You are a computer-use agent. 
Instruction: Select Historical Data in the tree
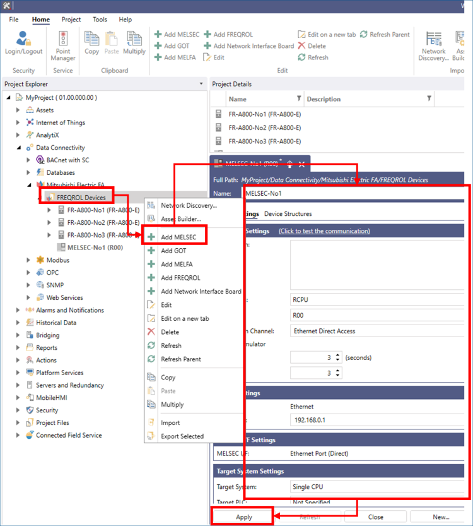tap(56, 323)
